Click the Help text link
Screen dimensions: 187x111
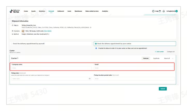pos(157,11)
